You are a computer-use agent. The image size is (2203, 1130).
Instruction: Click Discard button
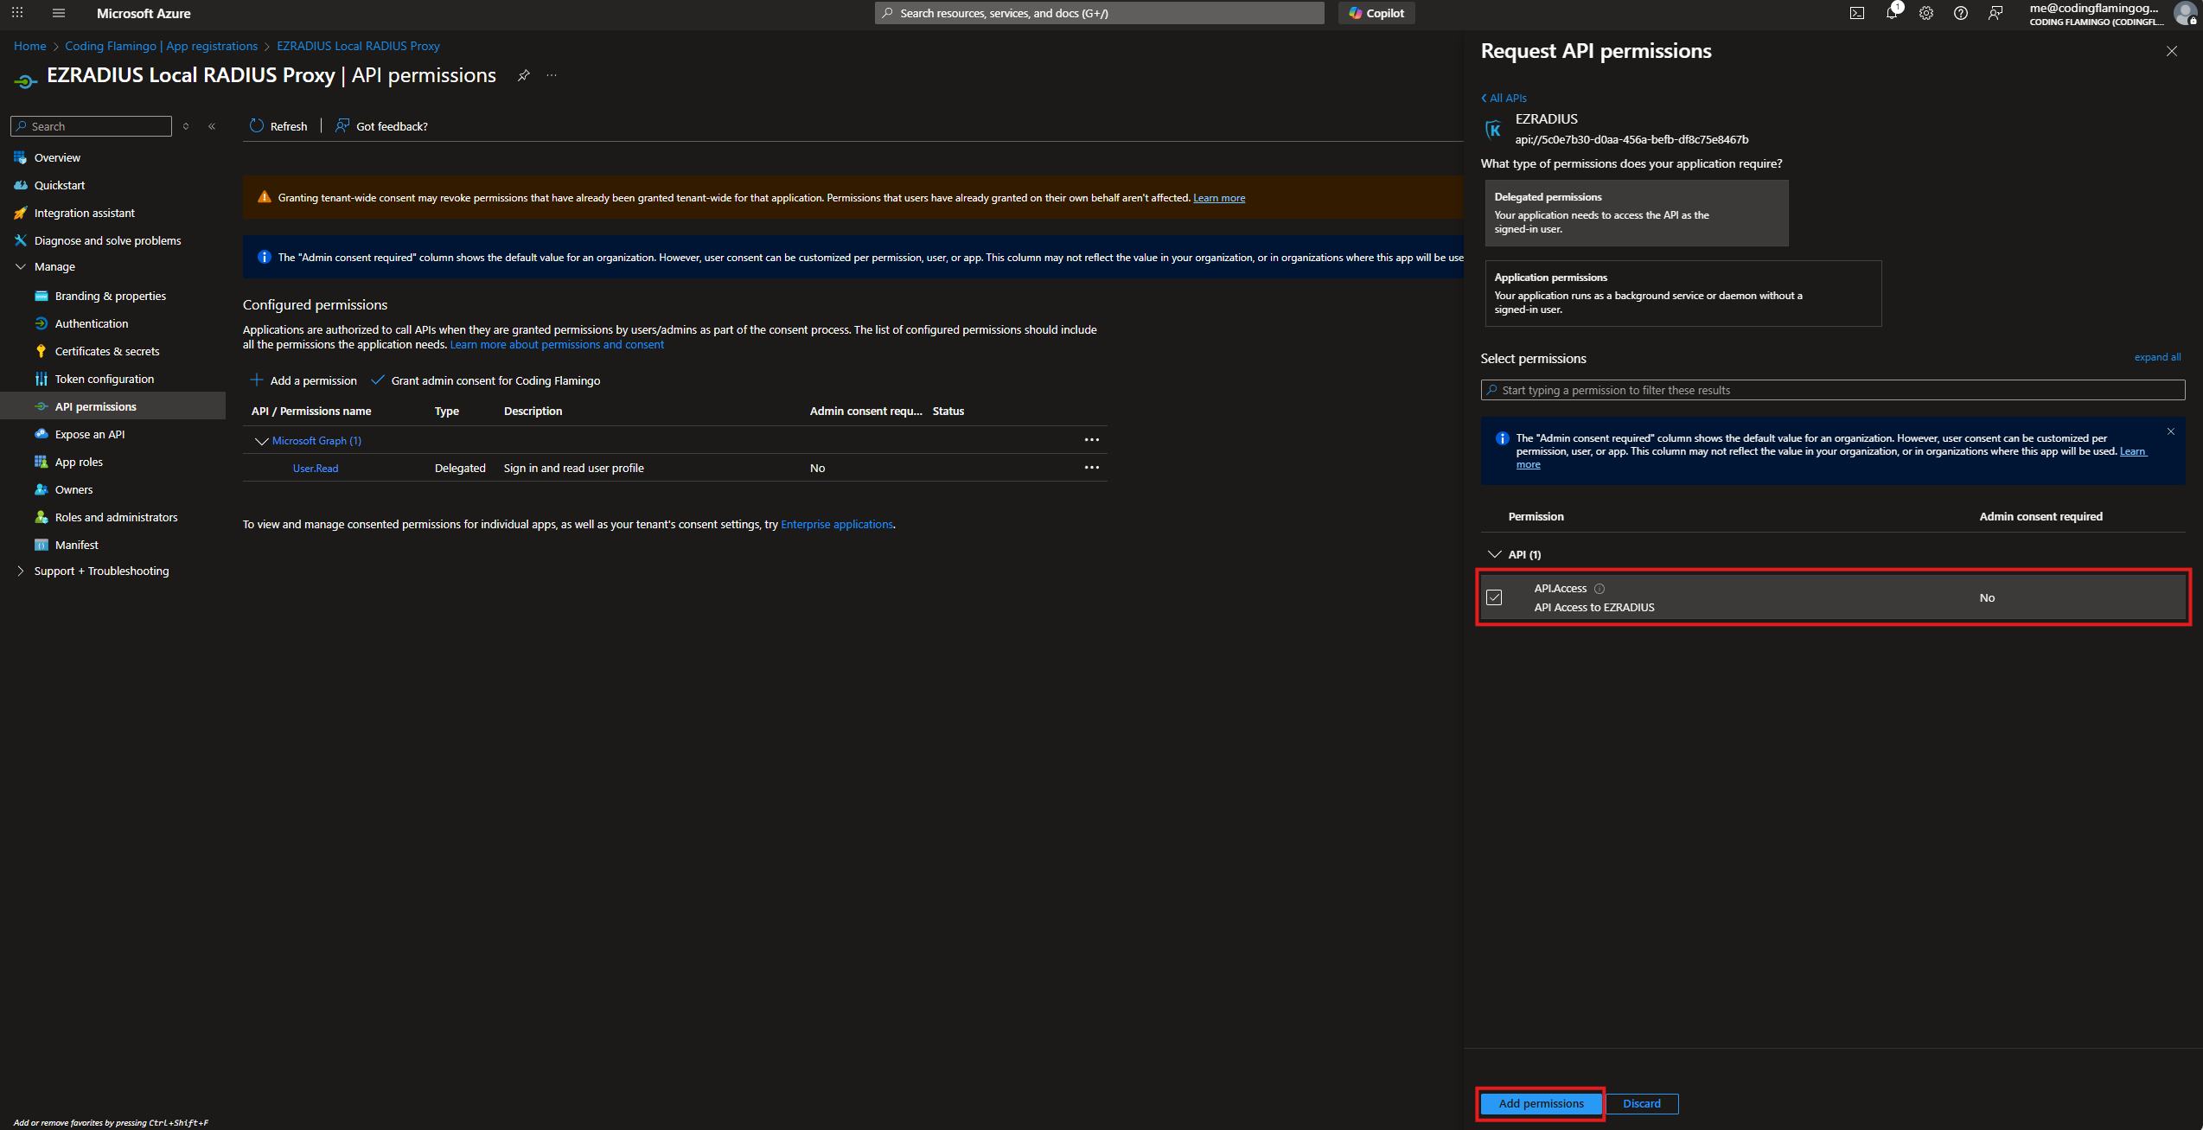point(1641,1103)
